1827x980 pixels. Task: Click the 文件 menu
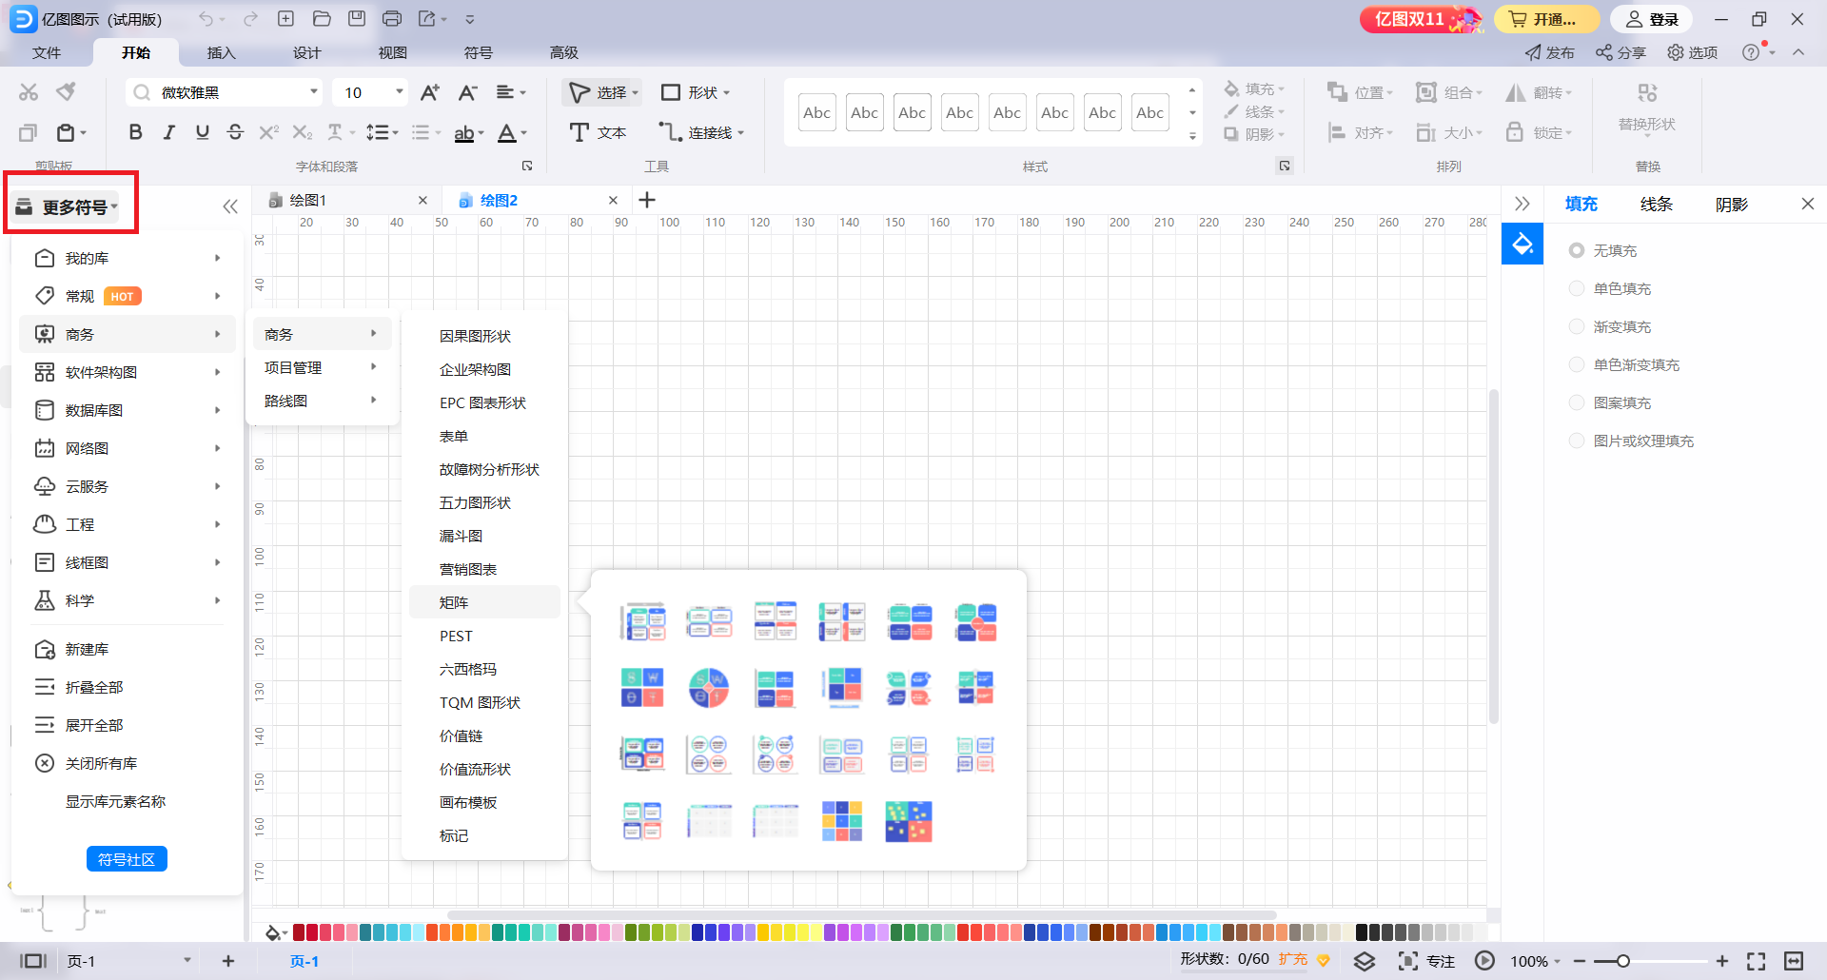46,52
